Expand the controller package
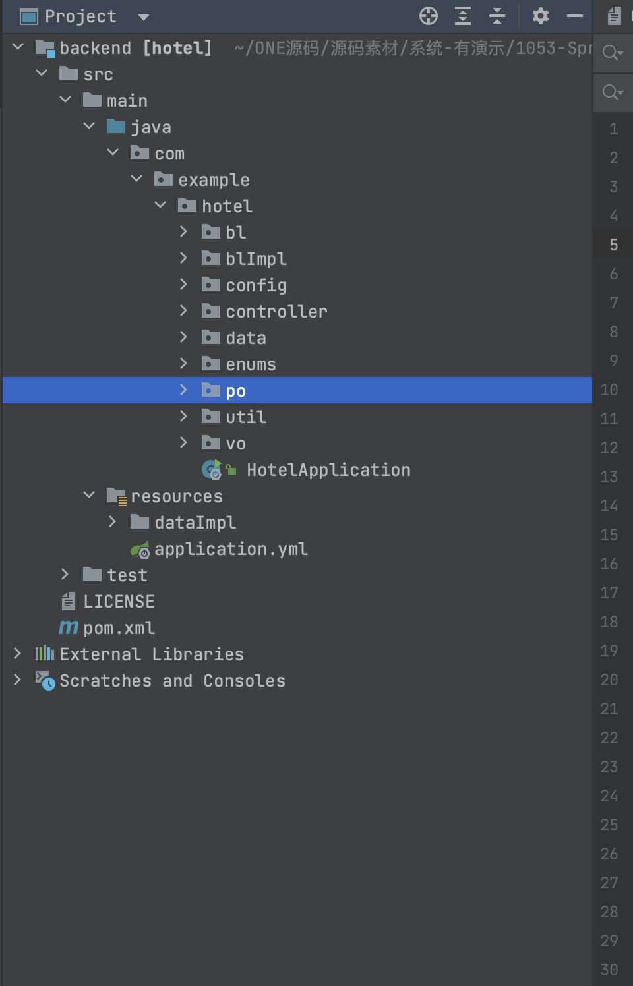The width and height of the screenshot is (633, 986). pyautogui.click(x=184, y=311)
